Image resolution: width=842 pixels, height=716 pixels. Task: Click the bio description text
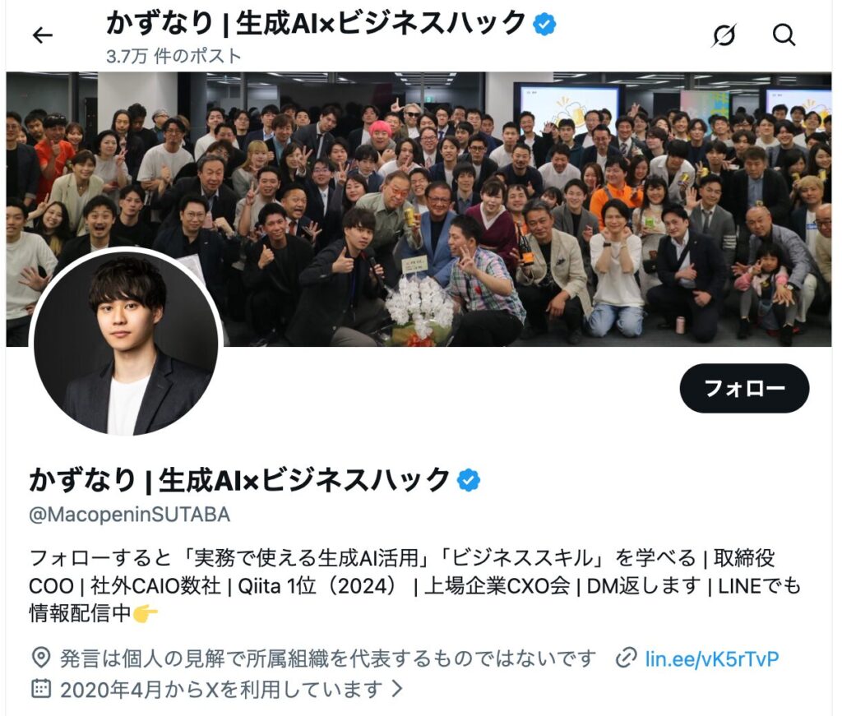(x=414, y=585)
